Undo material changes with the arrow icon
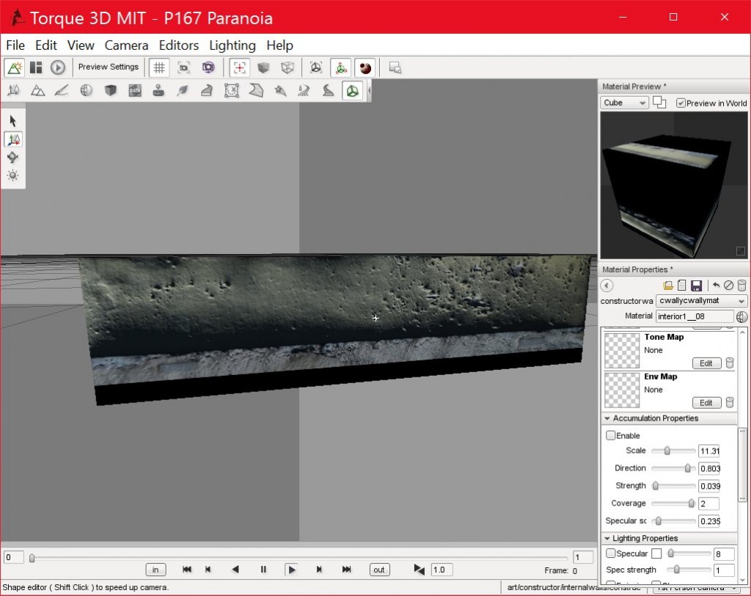 click(716, 286)
